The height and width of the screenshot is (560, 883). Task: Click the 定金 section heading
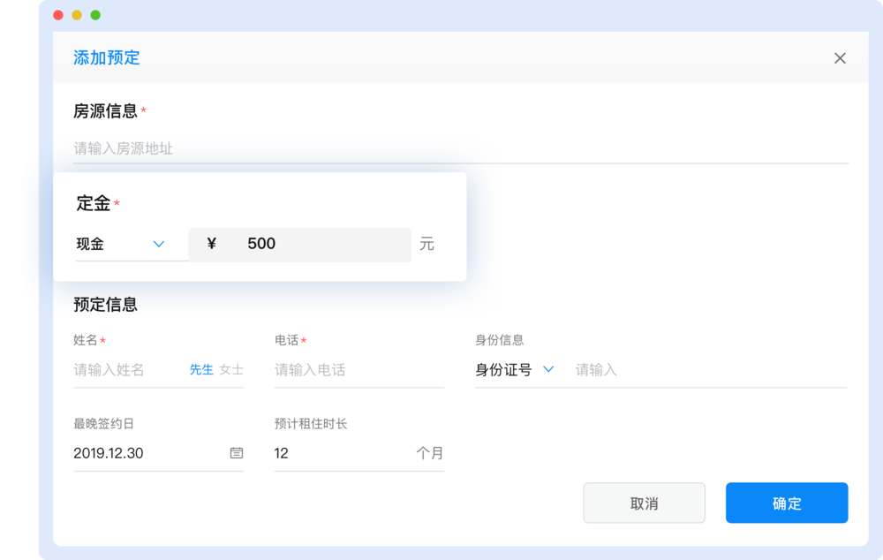click(93, 203)
